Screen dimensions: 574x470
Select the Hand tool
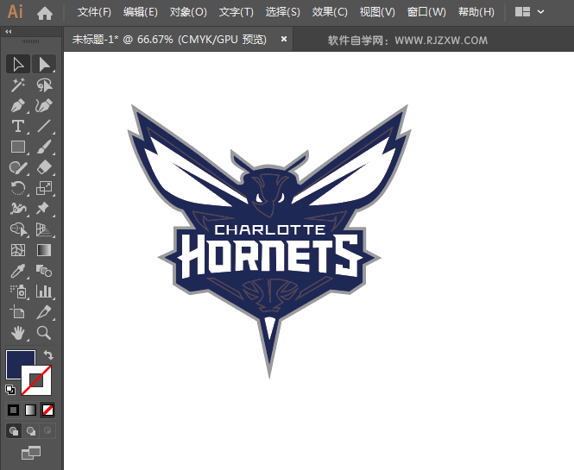tap(18, 333)
